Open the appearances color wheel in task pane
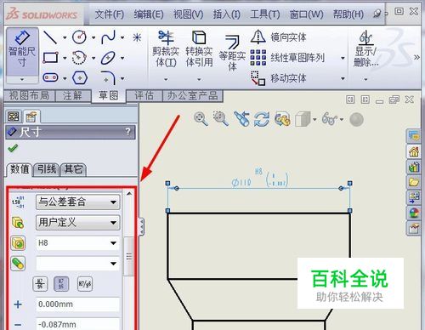The height and width of the screenshot is (330, 425). [414, 213]
